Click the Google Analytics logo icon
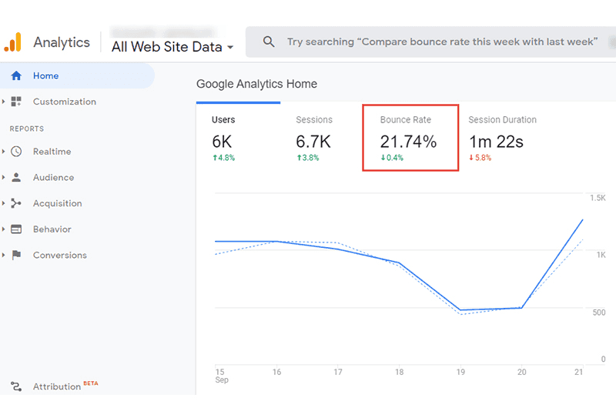Screen dimensions: 616x418 pos(13,42)
